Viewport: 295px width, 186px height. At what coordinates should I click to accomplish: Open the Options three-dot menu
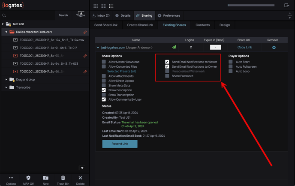click(11, 178)
